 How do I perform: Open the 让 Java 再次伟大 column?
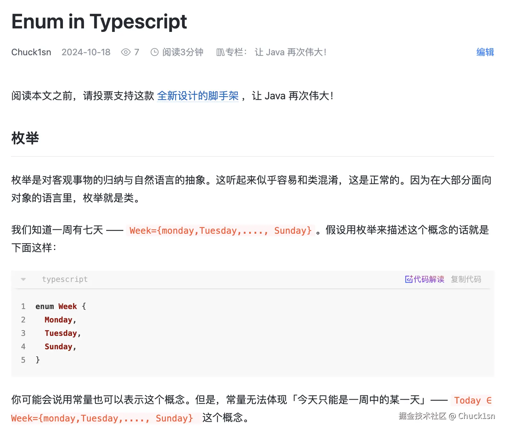pos(290,52)
